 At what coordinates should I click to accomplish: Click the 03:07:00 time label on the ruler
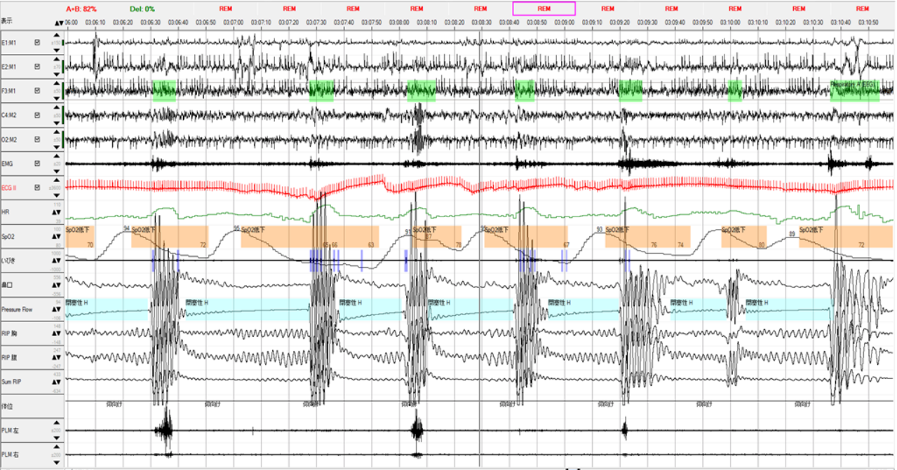[x=234, y=22]
